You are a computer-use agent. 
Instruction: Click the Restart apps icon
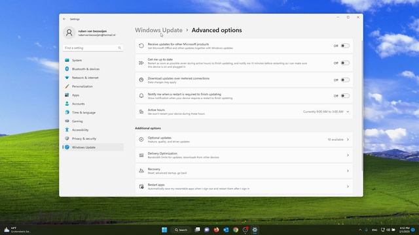pos(141,187)
